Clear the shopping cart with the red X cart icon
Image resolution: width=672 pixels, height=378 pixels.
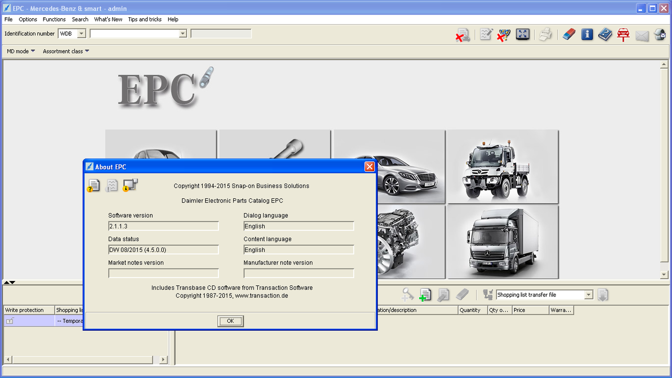pyautogui.click(x=504, y=35)
